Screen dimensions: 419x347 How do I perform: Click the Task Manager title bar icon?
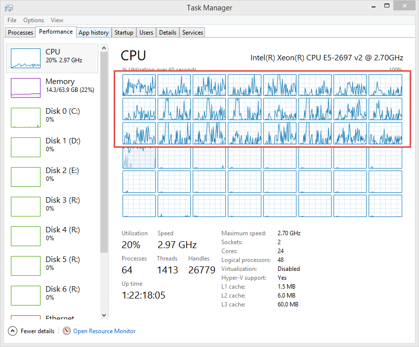pyautogui.click(x=9, y=8)
